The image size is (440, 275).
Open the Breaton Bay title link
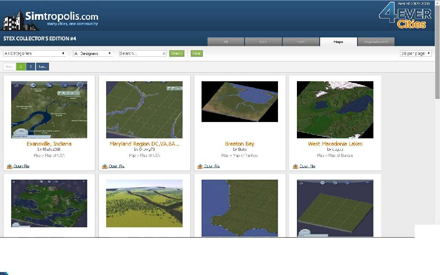(240, 144)
